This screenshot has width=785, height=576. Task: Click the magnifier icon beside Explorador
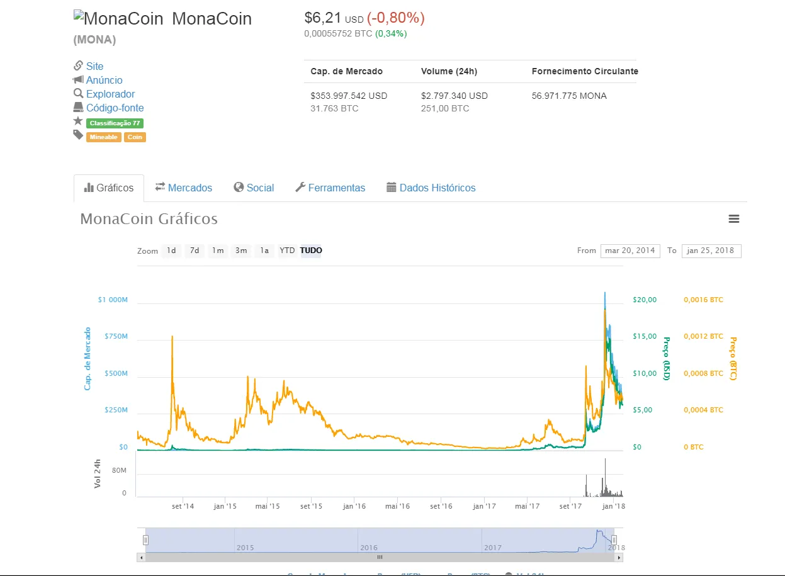click(79, 94)
